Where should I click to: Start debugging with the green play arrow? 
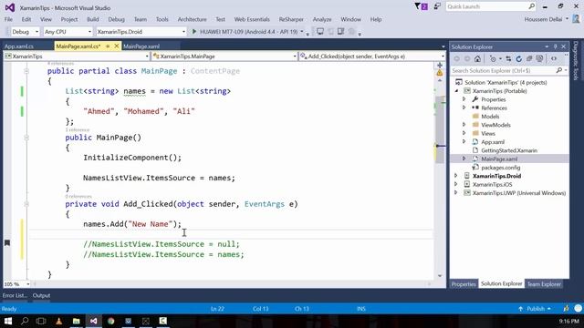194,32
